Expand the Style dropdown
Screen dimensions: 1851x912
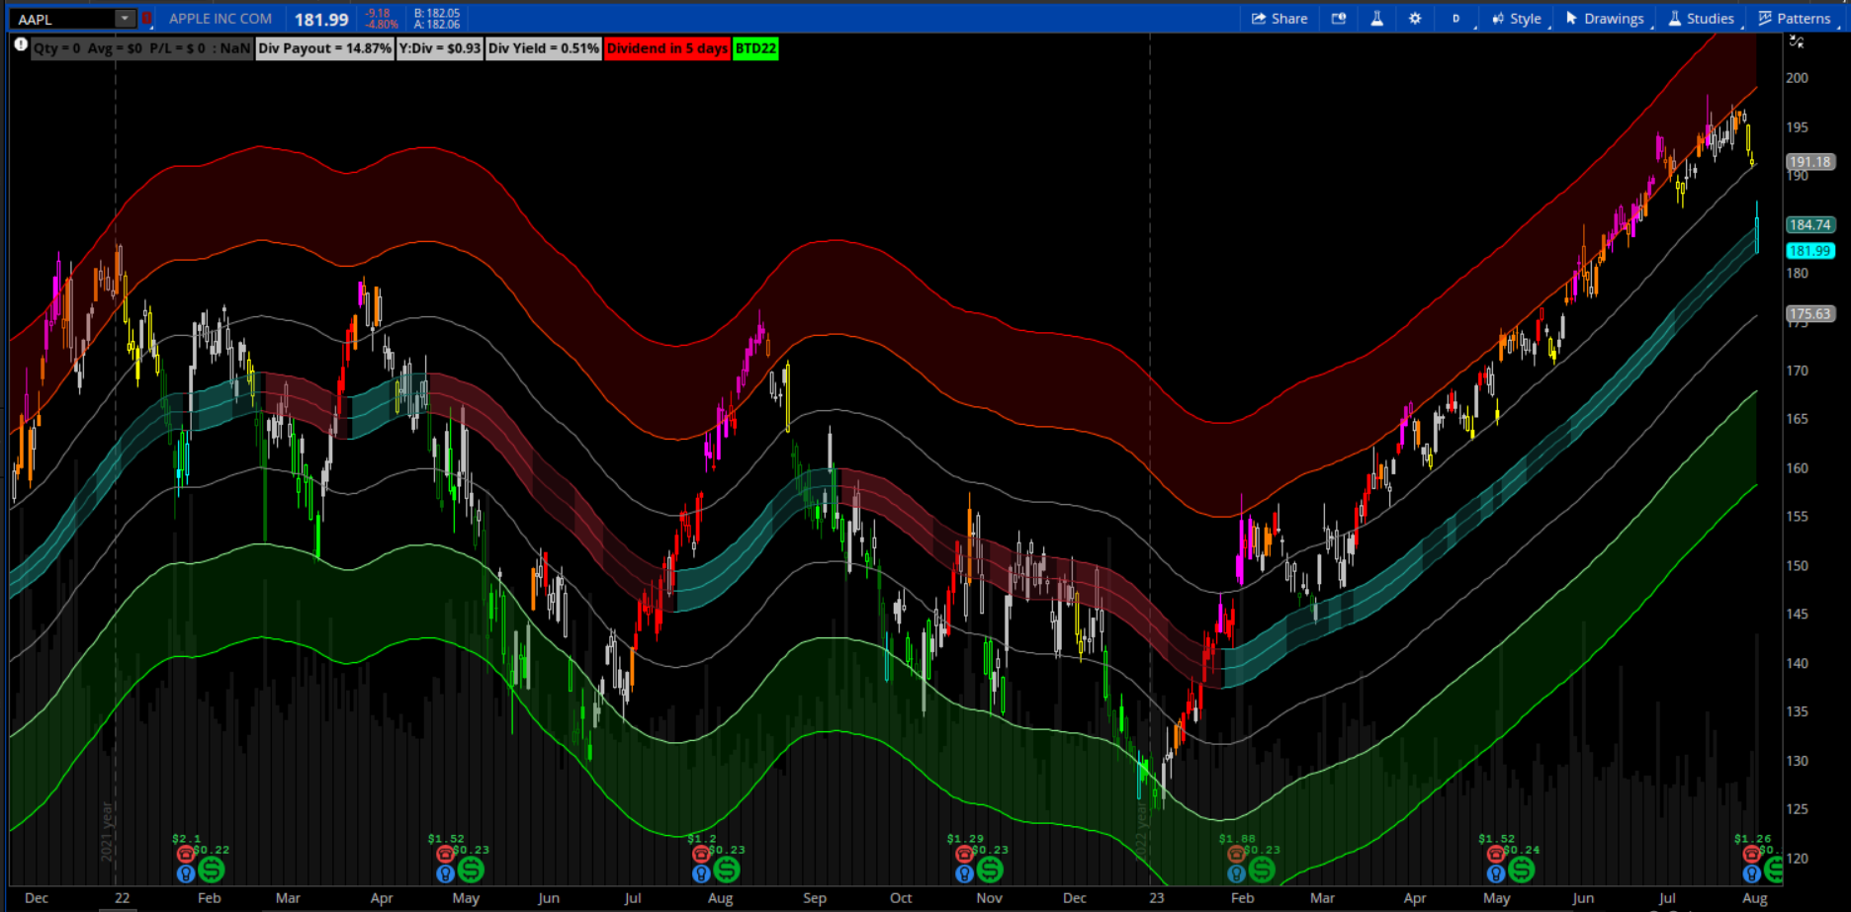pyautogui.click(x=1517, y=19)
